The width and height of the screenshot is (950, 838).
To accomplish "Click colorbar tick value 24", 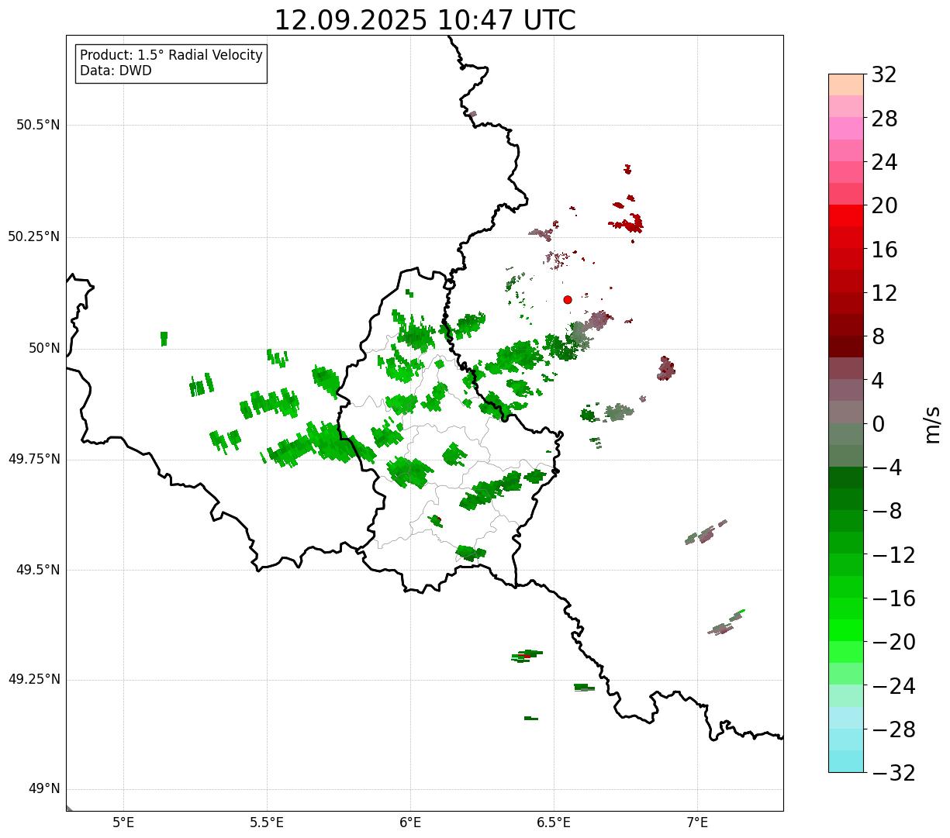I will (x=884, y=163).
